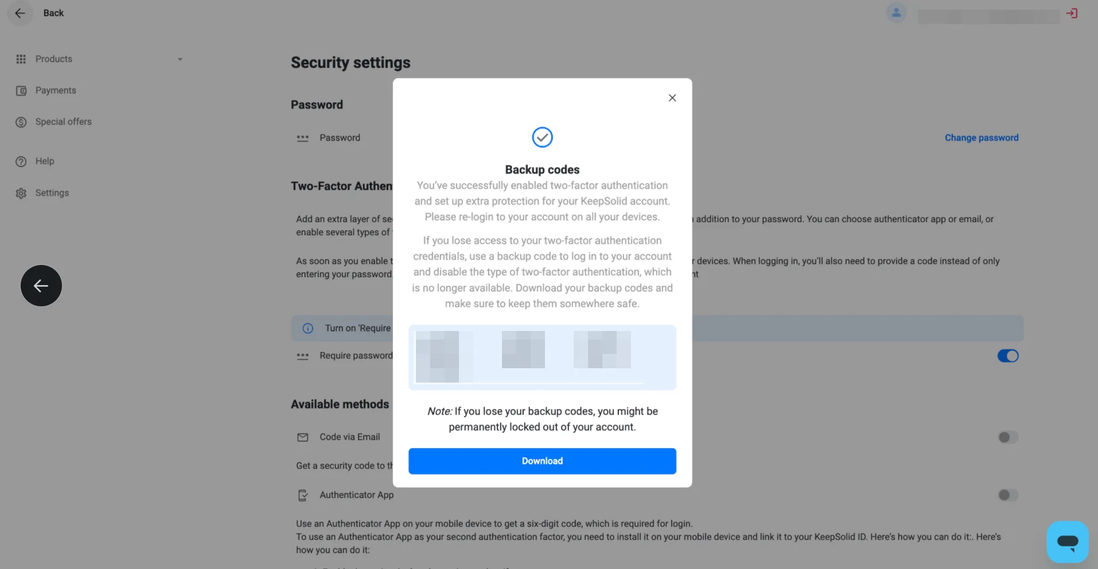Go to Help in the sidebar

click(x=45, y=161)
